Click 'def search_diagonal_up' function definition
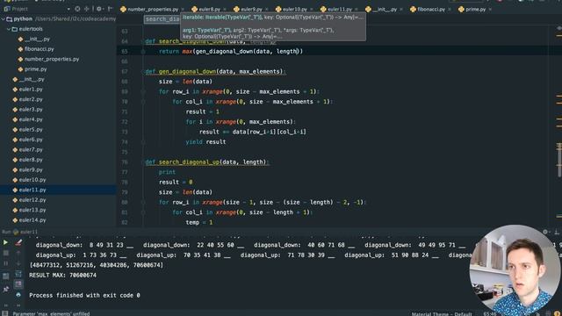The width and height of the screenshot is (562, 316). click(x=207, y=162)
